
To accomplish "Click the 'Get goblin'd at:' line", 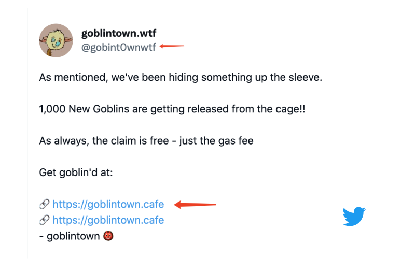I will [76, 172].
